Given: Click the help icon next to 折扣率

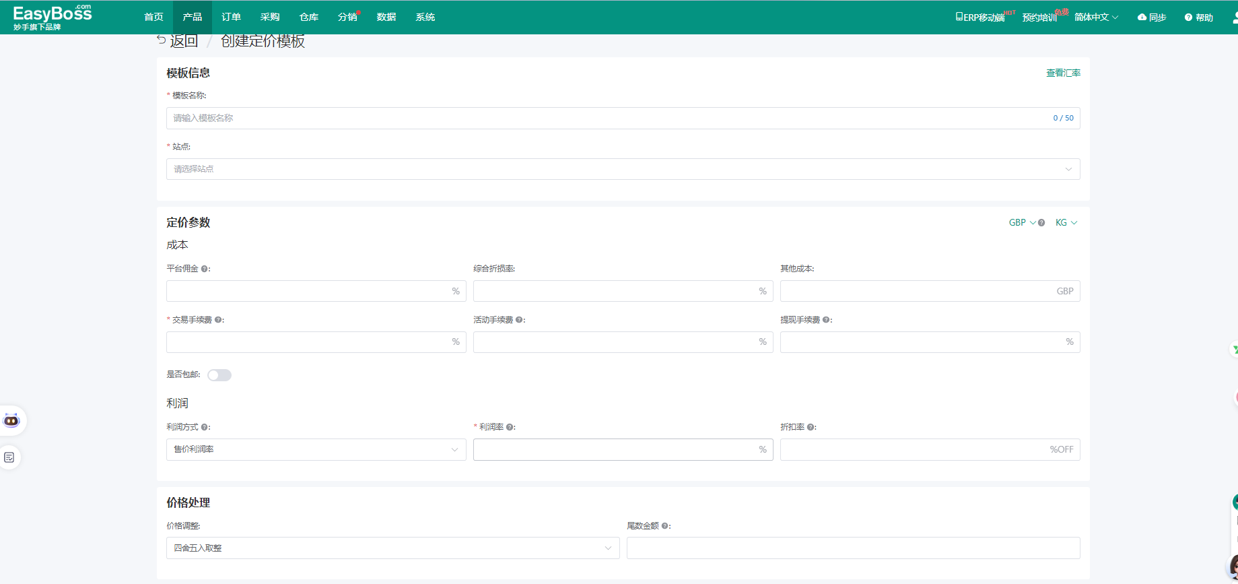Looking at the screenshot, I should pos(811,427).
